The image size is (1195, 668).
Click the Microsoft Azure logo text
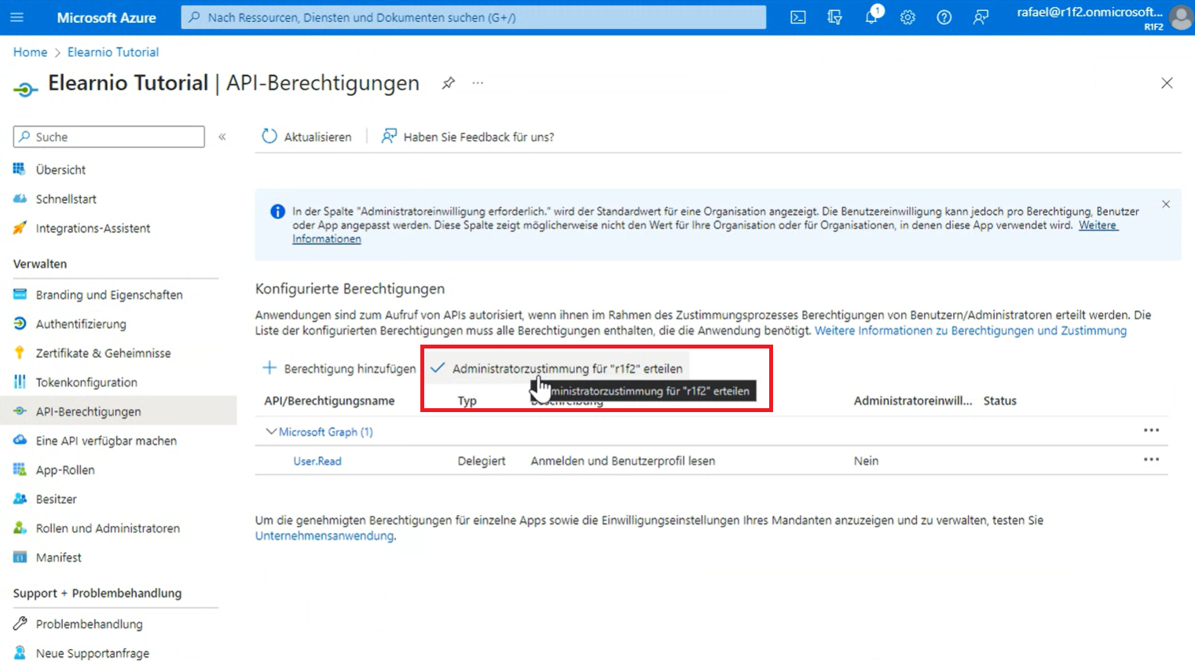point(106,17)
